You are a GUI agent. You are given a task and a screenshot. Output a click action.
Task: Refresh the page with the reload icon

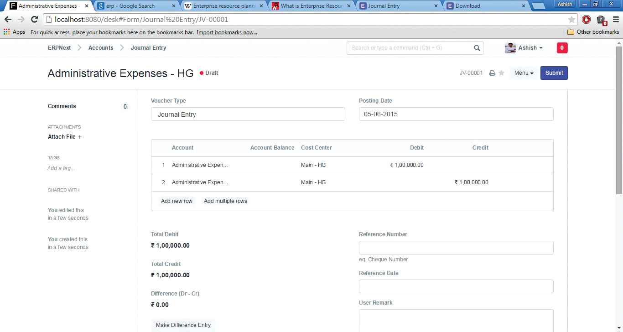(34, 19)
